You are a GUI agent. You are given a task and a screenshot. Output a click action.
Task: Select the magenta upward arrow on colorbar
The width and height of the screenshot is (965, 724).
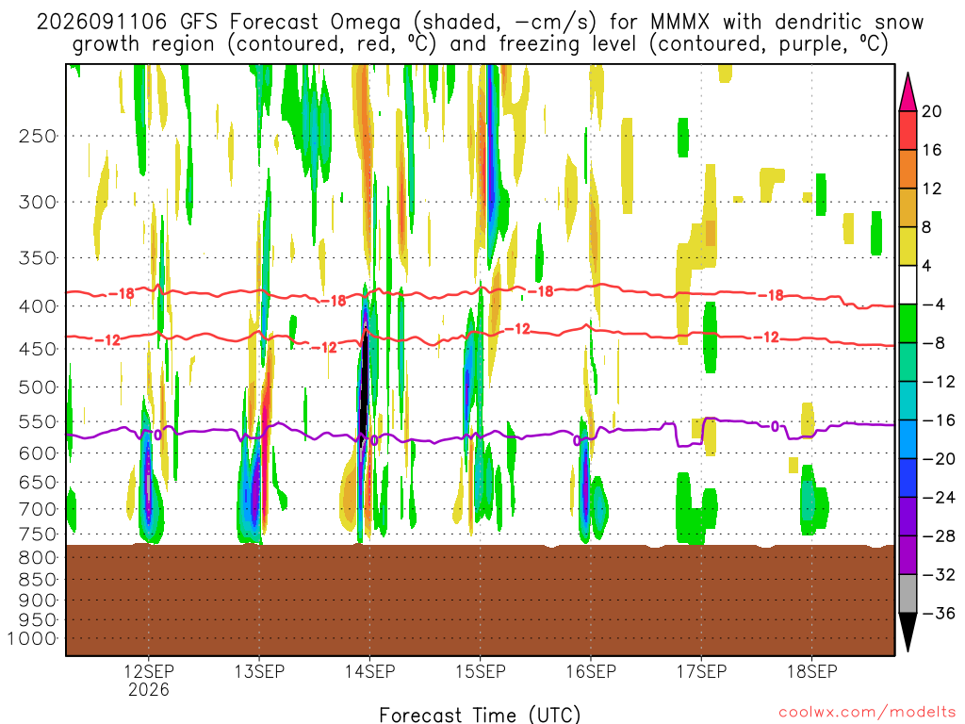(x=908, y=91)
